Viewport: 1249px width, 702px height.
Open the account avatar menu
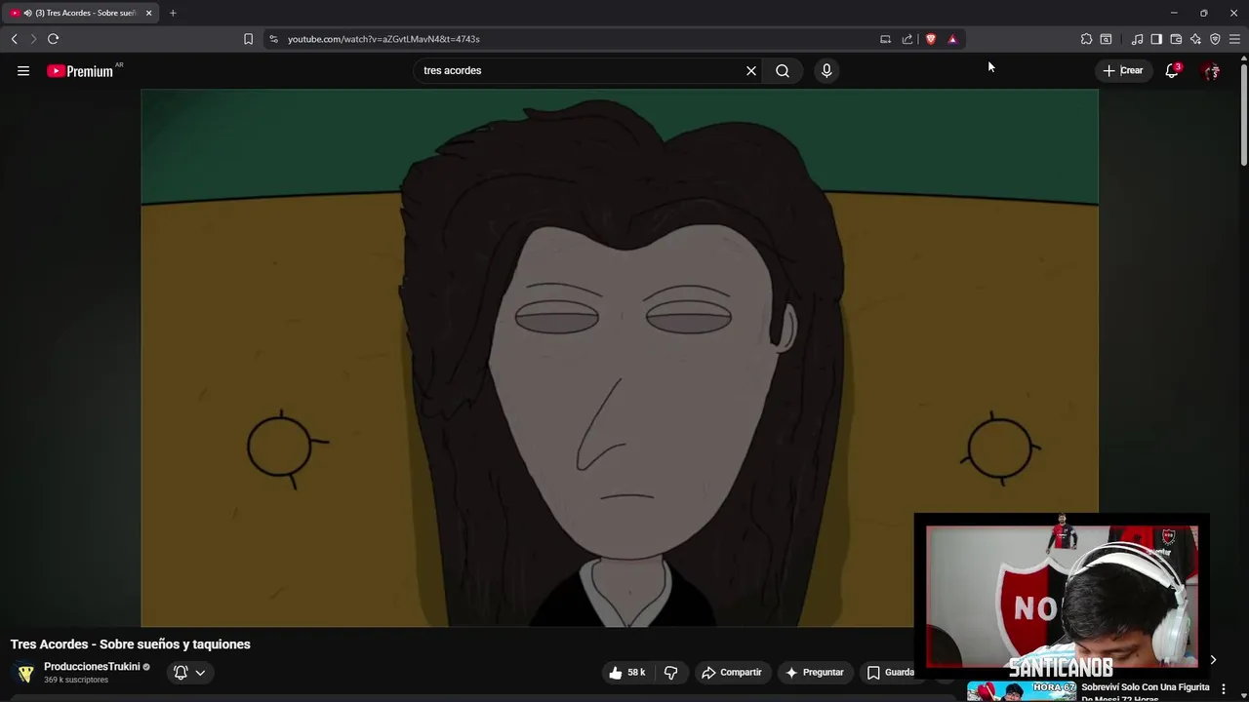pos(1211,70)
